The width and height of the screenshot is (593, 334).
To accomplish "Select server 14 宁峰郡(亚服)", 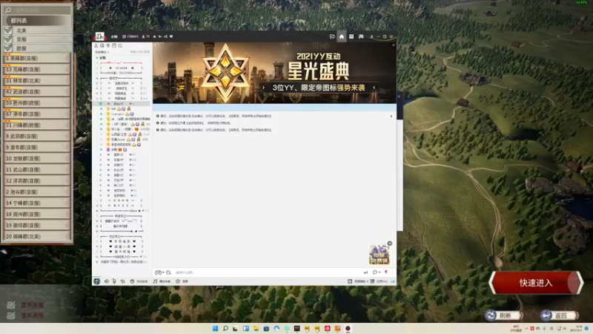I will tap(37, 203).
